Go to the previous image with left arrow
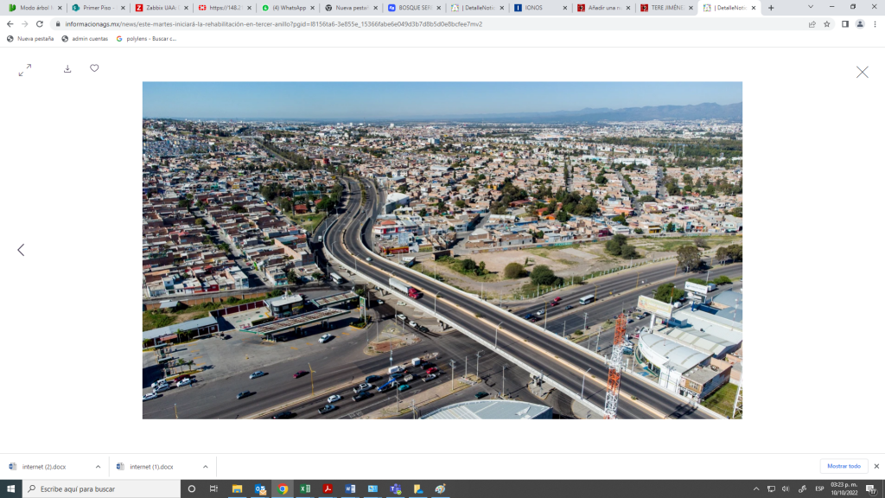The width and height of the screenshot is (885, 498). coord(21,250)
